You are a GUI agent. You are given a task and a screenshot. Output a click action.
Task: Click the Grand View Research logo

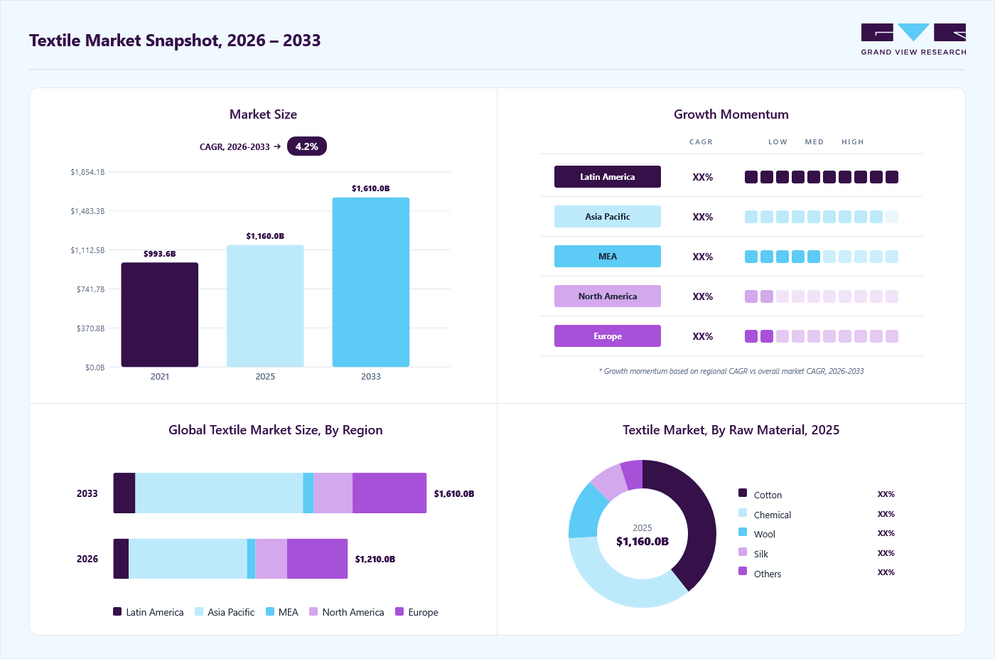pyautogui.click(x=913, y=40)
